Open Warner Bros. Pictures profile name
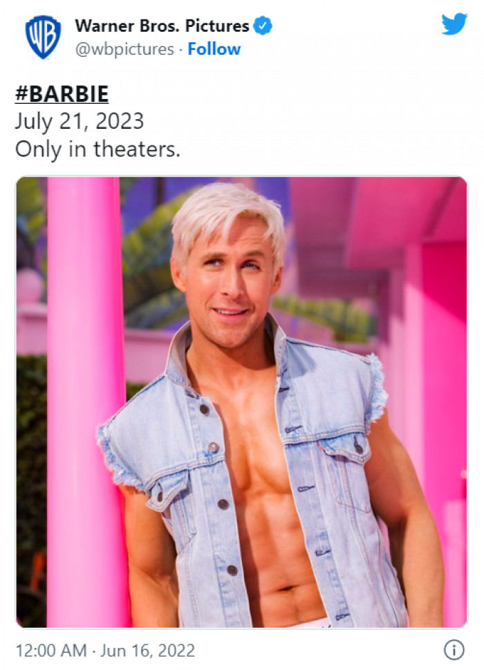The height and width of the screenshot is (670, 484). (x=162, y=26)
